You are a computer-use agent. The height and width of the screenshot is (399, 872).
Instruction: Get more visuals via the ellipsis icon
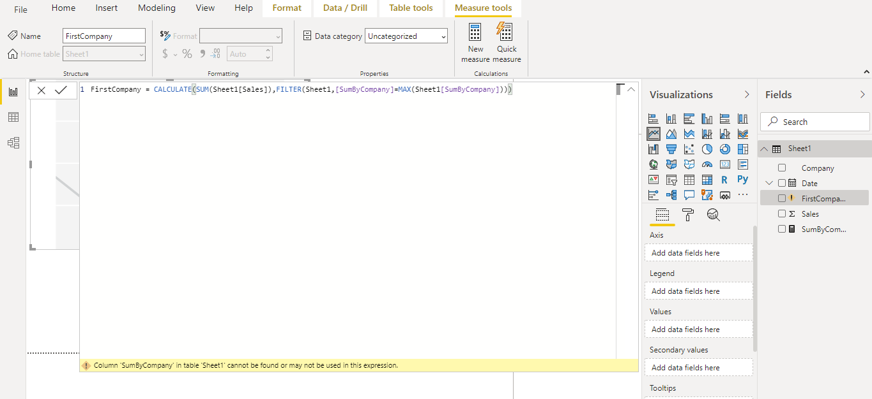pos(743,195)
